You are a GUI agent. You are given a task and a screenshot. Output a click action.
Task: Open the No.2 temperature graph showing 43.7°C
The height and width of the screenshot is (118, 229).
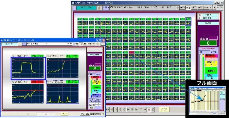pyautogui.click(x=63, y=68)
